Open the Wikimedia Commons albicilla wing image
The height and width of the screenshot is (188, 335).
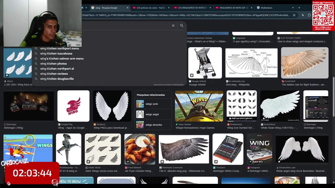coord(184,149)
